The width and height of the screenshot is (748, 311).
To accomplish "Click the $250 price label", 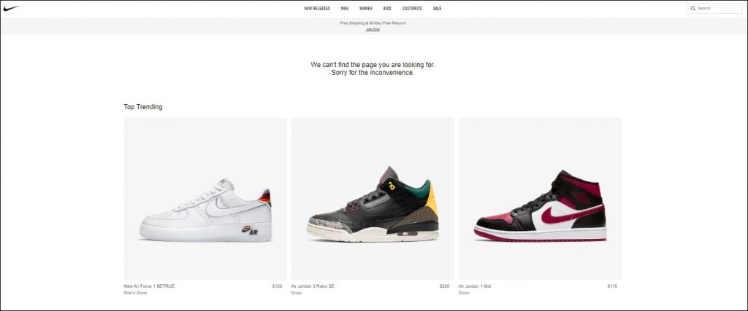I will pos(445,286).
